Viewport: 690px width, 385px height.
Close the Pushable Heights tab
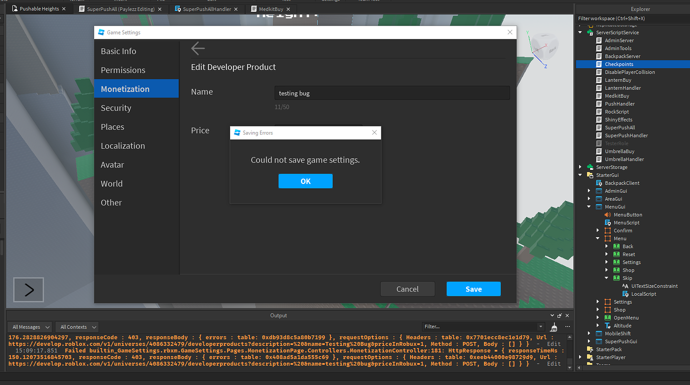click(x=64, y=9)
